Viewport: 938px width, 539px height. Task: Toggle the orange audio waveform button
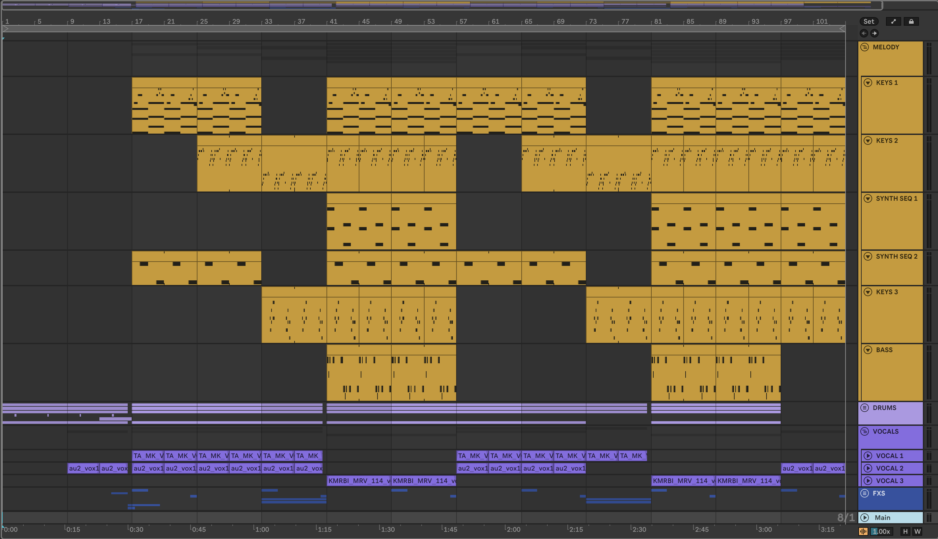click(863, 531)
